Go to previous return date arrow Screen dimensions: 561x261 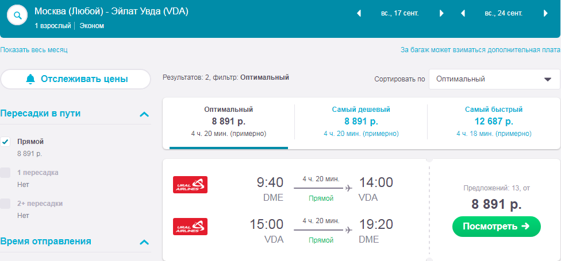[463, 14]
